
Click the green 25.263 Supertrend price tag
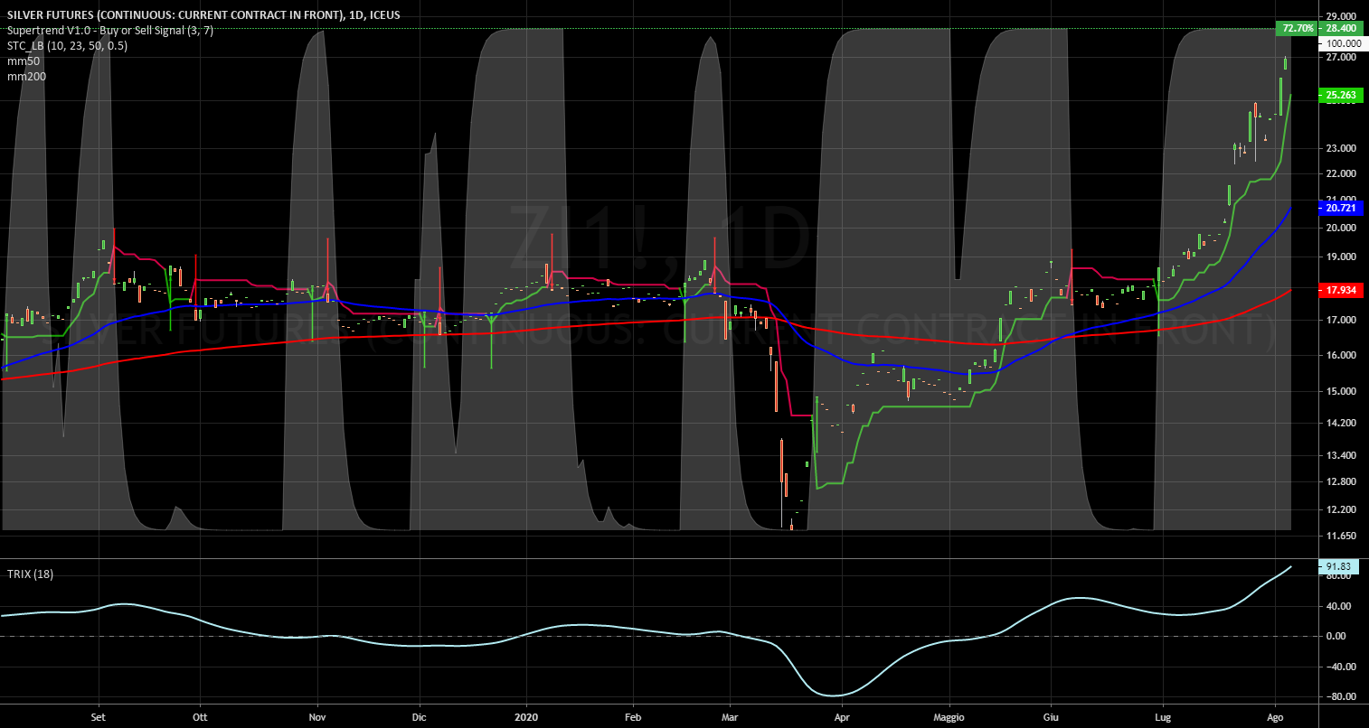coord(1341,94)
